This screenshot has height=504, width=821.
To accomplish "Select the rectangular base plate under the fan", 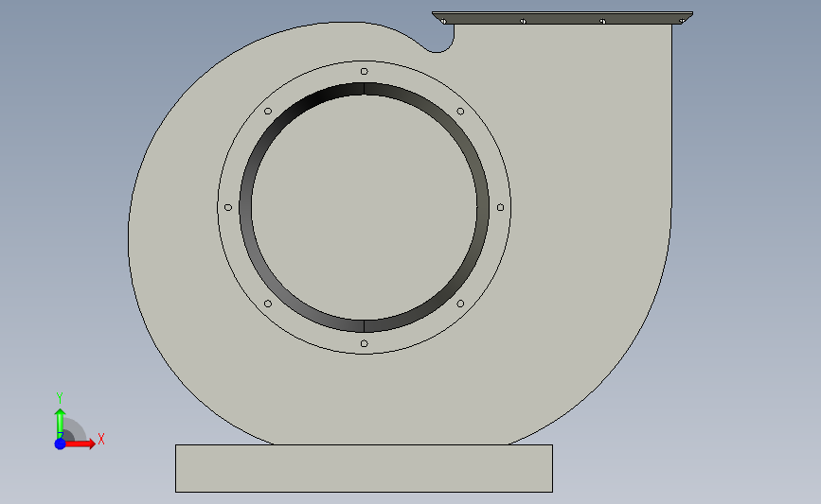I will point(364,468).
